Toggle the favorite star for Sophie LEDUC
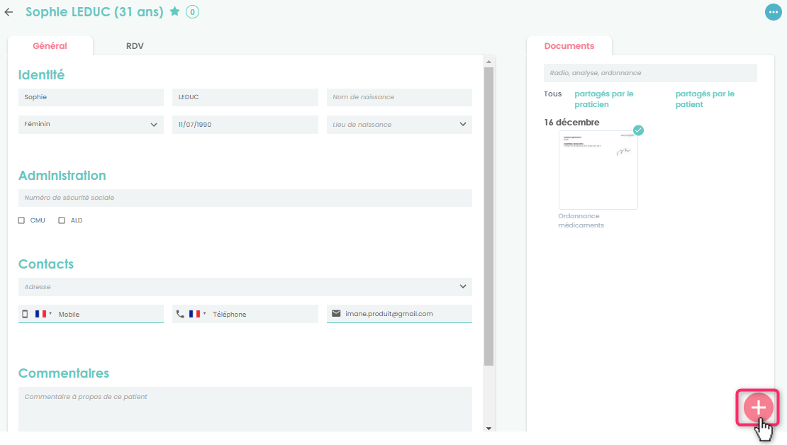 tap(174, 11)
